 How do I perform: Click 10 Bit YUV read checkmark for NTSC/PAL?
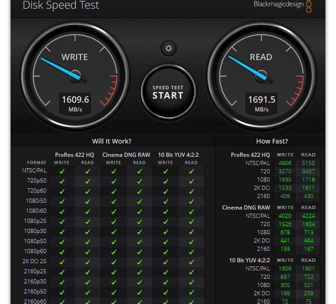click(x=191, y=171)
